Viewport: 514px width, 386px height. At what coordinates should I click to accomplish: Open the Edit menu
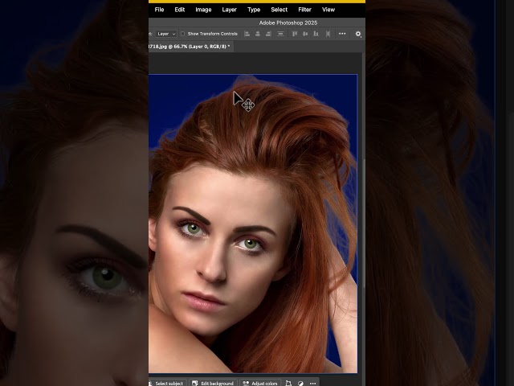(x=179, y=10)
